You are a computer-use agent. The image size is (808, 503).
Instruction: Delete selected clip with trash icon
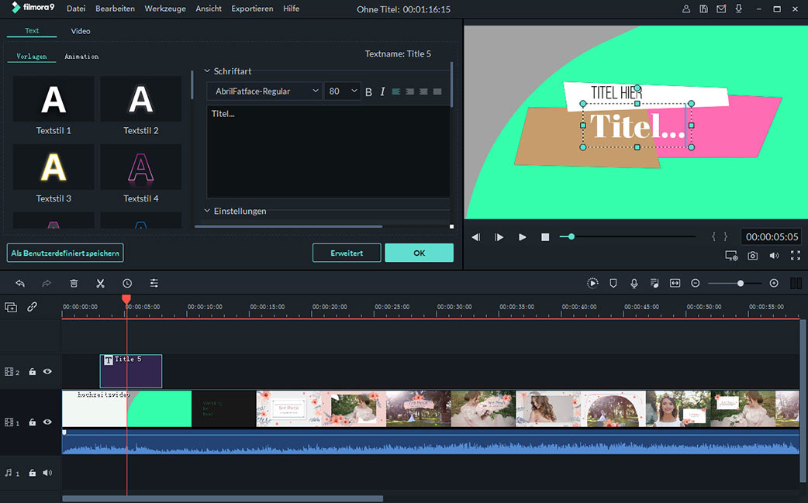pyautogui.click(x=74, y=283)
